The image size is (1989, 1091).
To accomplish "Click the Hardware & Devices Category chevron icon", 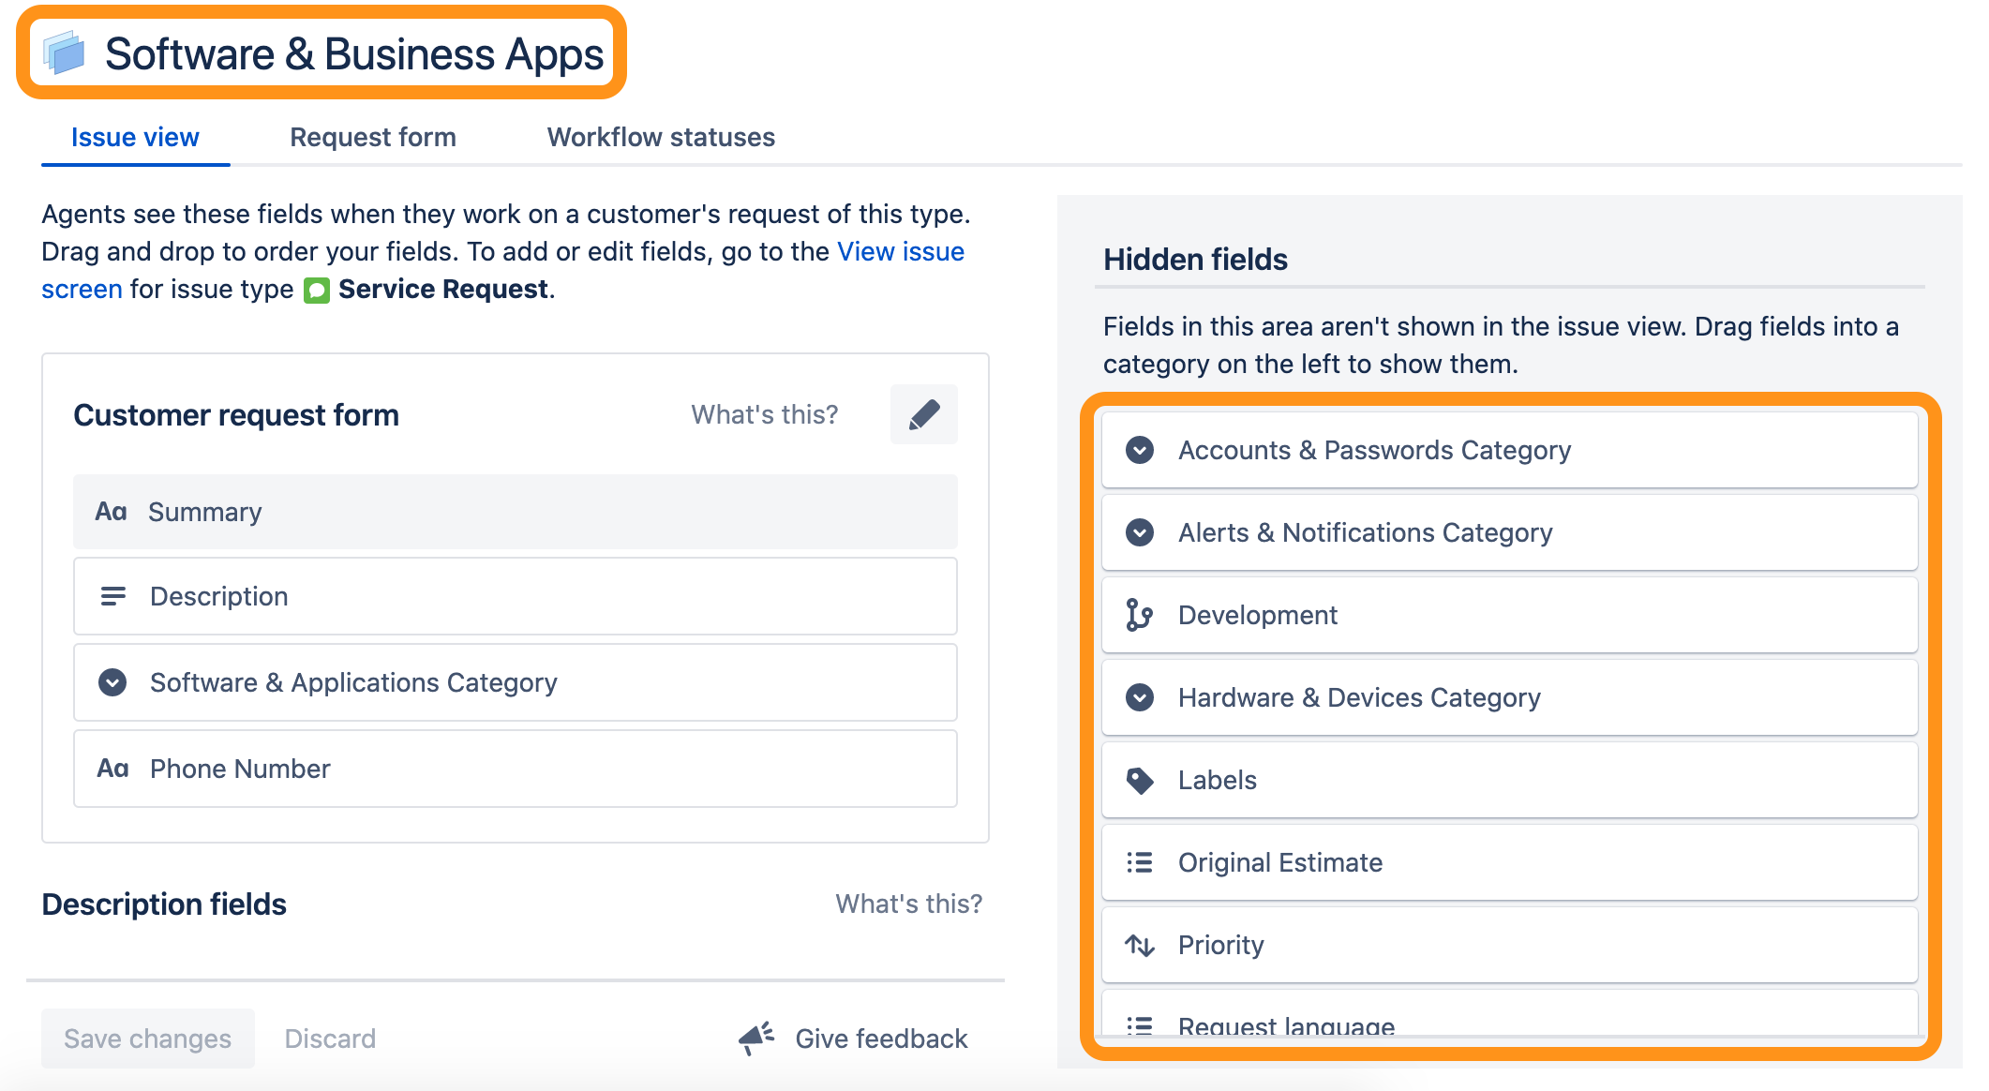I will pyautogui.click(x=1140, y=697).
